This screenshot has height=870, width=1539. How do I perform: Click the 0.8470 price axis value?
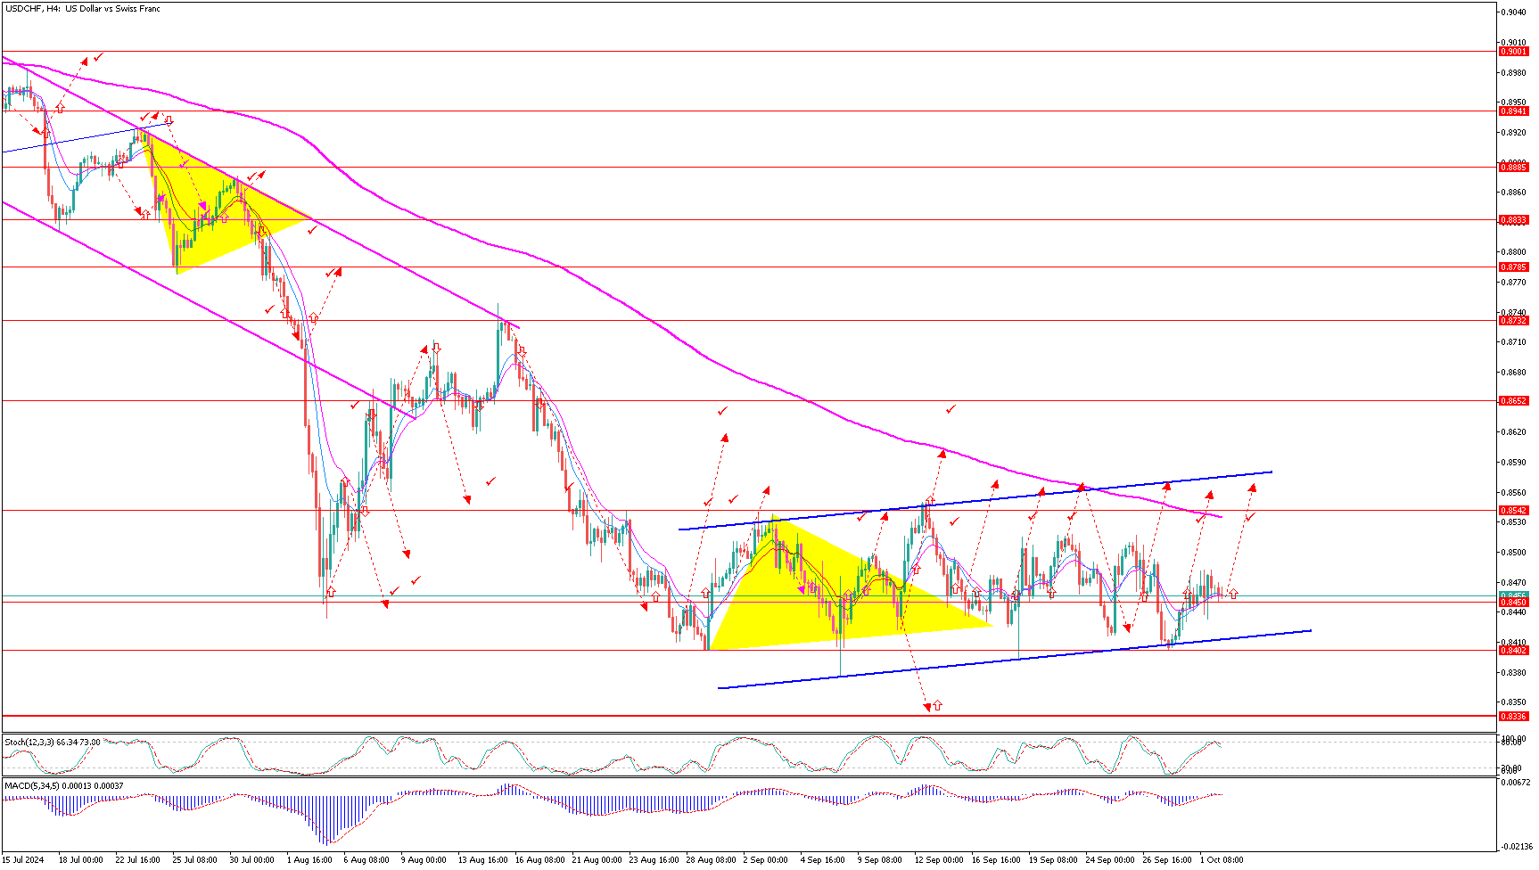pyautogui.click(x=1514, y=582)
